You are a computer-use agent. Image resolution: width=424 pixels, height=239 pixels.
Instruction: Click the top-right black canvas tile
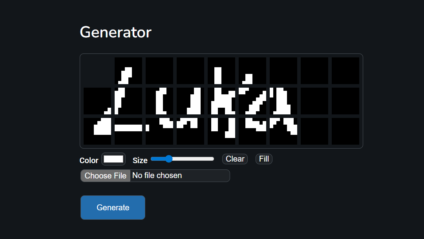[x=345, y=71]
